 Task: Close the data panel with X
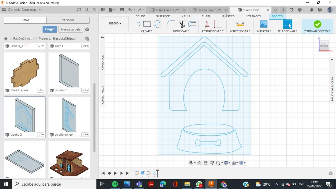point(95,9)
